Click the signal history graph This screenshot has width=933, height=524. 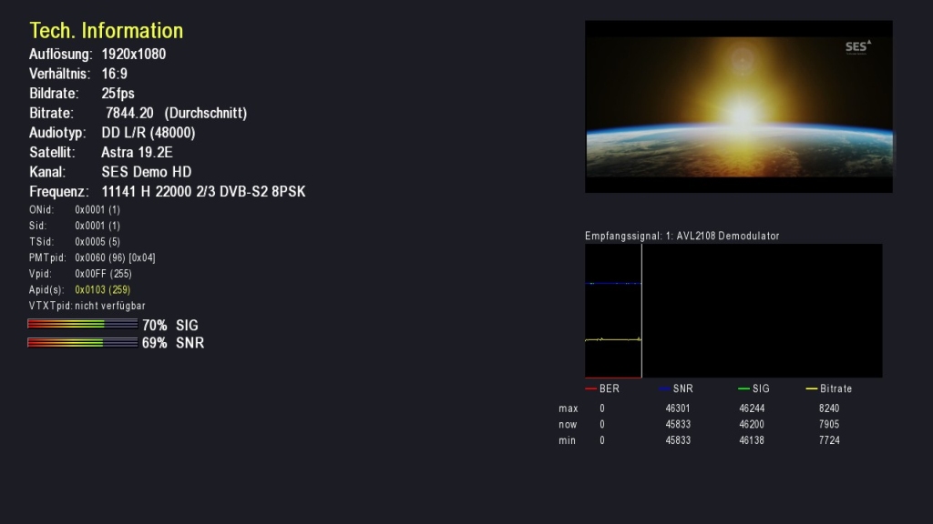pos(733,311)
